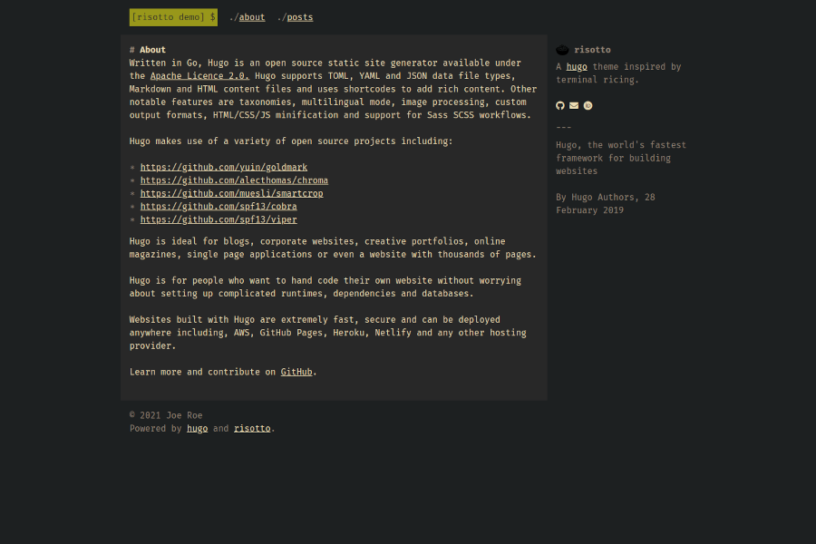Click the [risotto demo] $ home prompt

[x=173, y=17]
